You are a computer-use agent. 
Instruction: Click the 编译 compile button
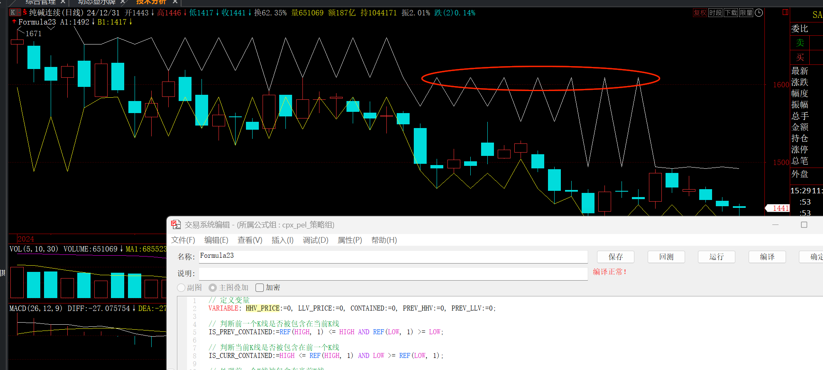point(767,257)
